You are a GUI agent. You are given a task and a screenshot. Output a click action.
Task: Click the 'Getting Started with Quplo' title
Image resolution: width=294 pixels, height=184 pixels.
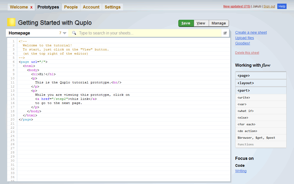(55, 23)
